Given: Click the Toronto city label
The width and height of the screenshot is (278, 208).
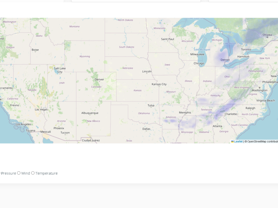Looking at the screenshot, I should 246,50.
